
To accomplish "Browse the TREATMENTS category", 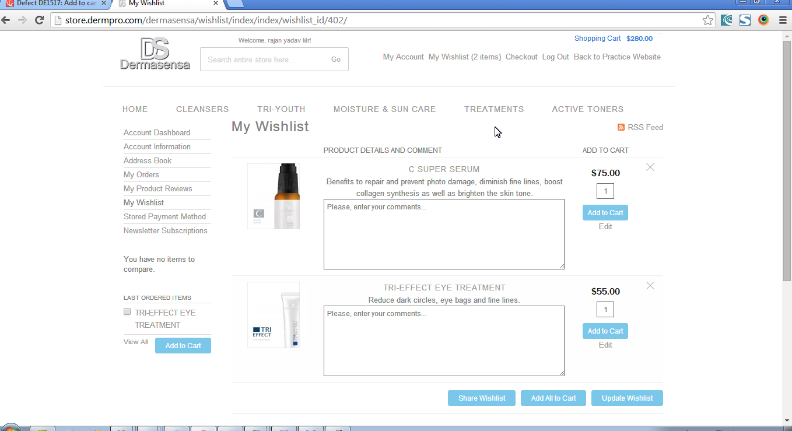I will coord(494,109).
